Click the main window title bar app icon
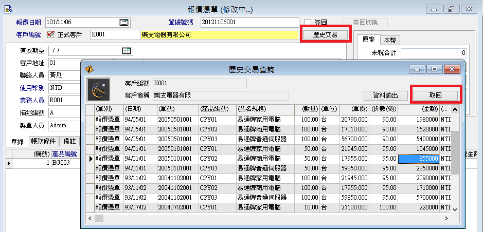This screenshot has width=483, height=232. tap(6, 9)
